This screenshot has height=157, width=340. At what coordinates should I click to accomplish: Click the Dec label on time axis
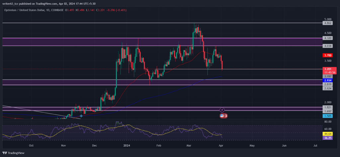(94, 145)
